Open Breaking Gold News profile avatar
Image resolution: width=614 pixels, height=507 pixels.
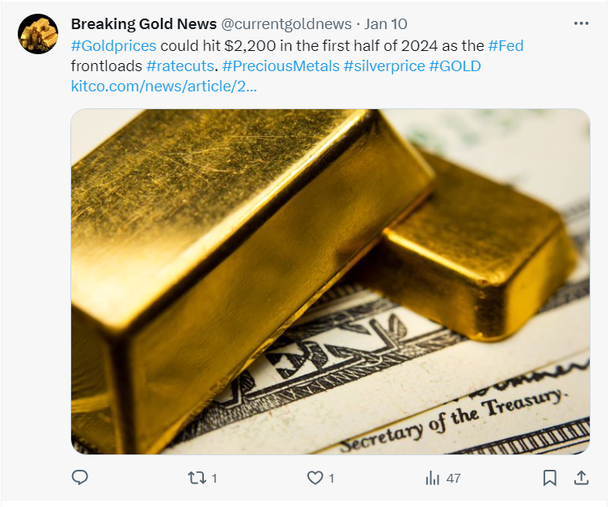click(38, 34)
